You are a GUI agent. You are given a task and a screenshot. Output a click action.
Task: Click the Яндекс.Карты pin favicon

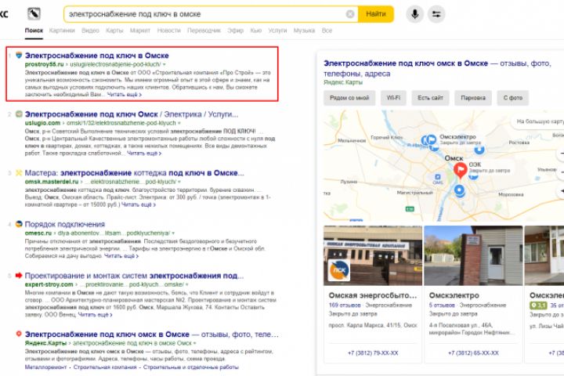click(x=19, y=334)
